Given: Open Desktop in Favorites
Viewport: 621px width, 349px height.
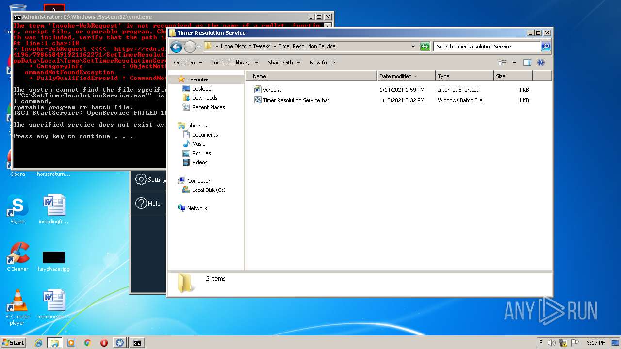Looking at the screenshot, I should tap(201, 89).
